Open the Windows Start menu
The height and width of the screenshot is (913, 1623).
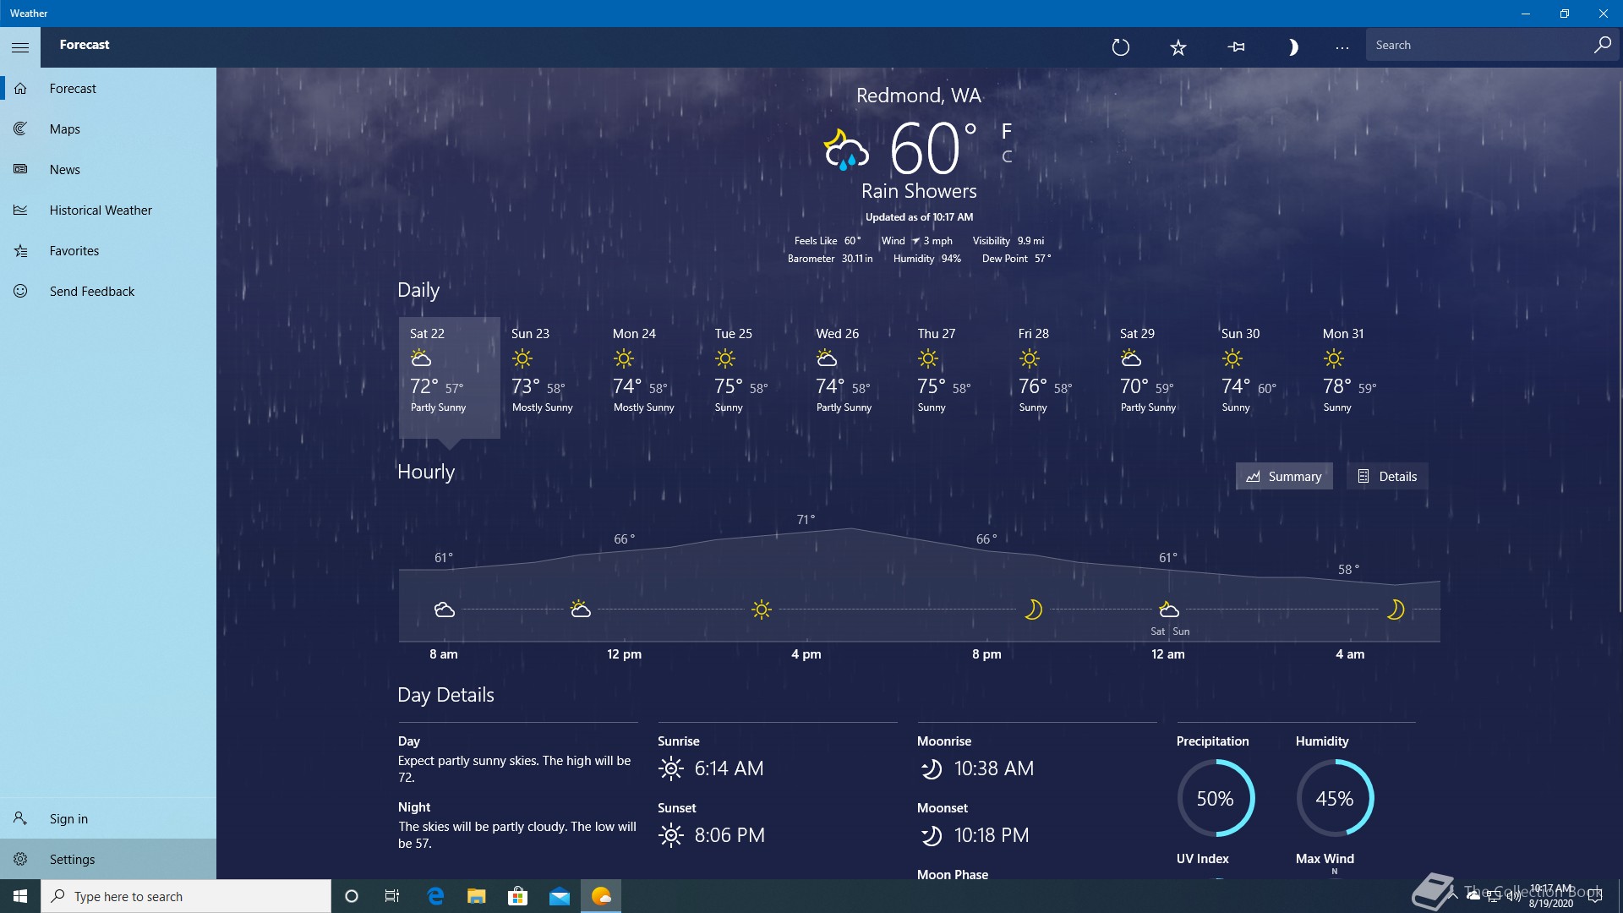coord(20,896)
